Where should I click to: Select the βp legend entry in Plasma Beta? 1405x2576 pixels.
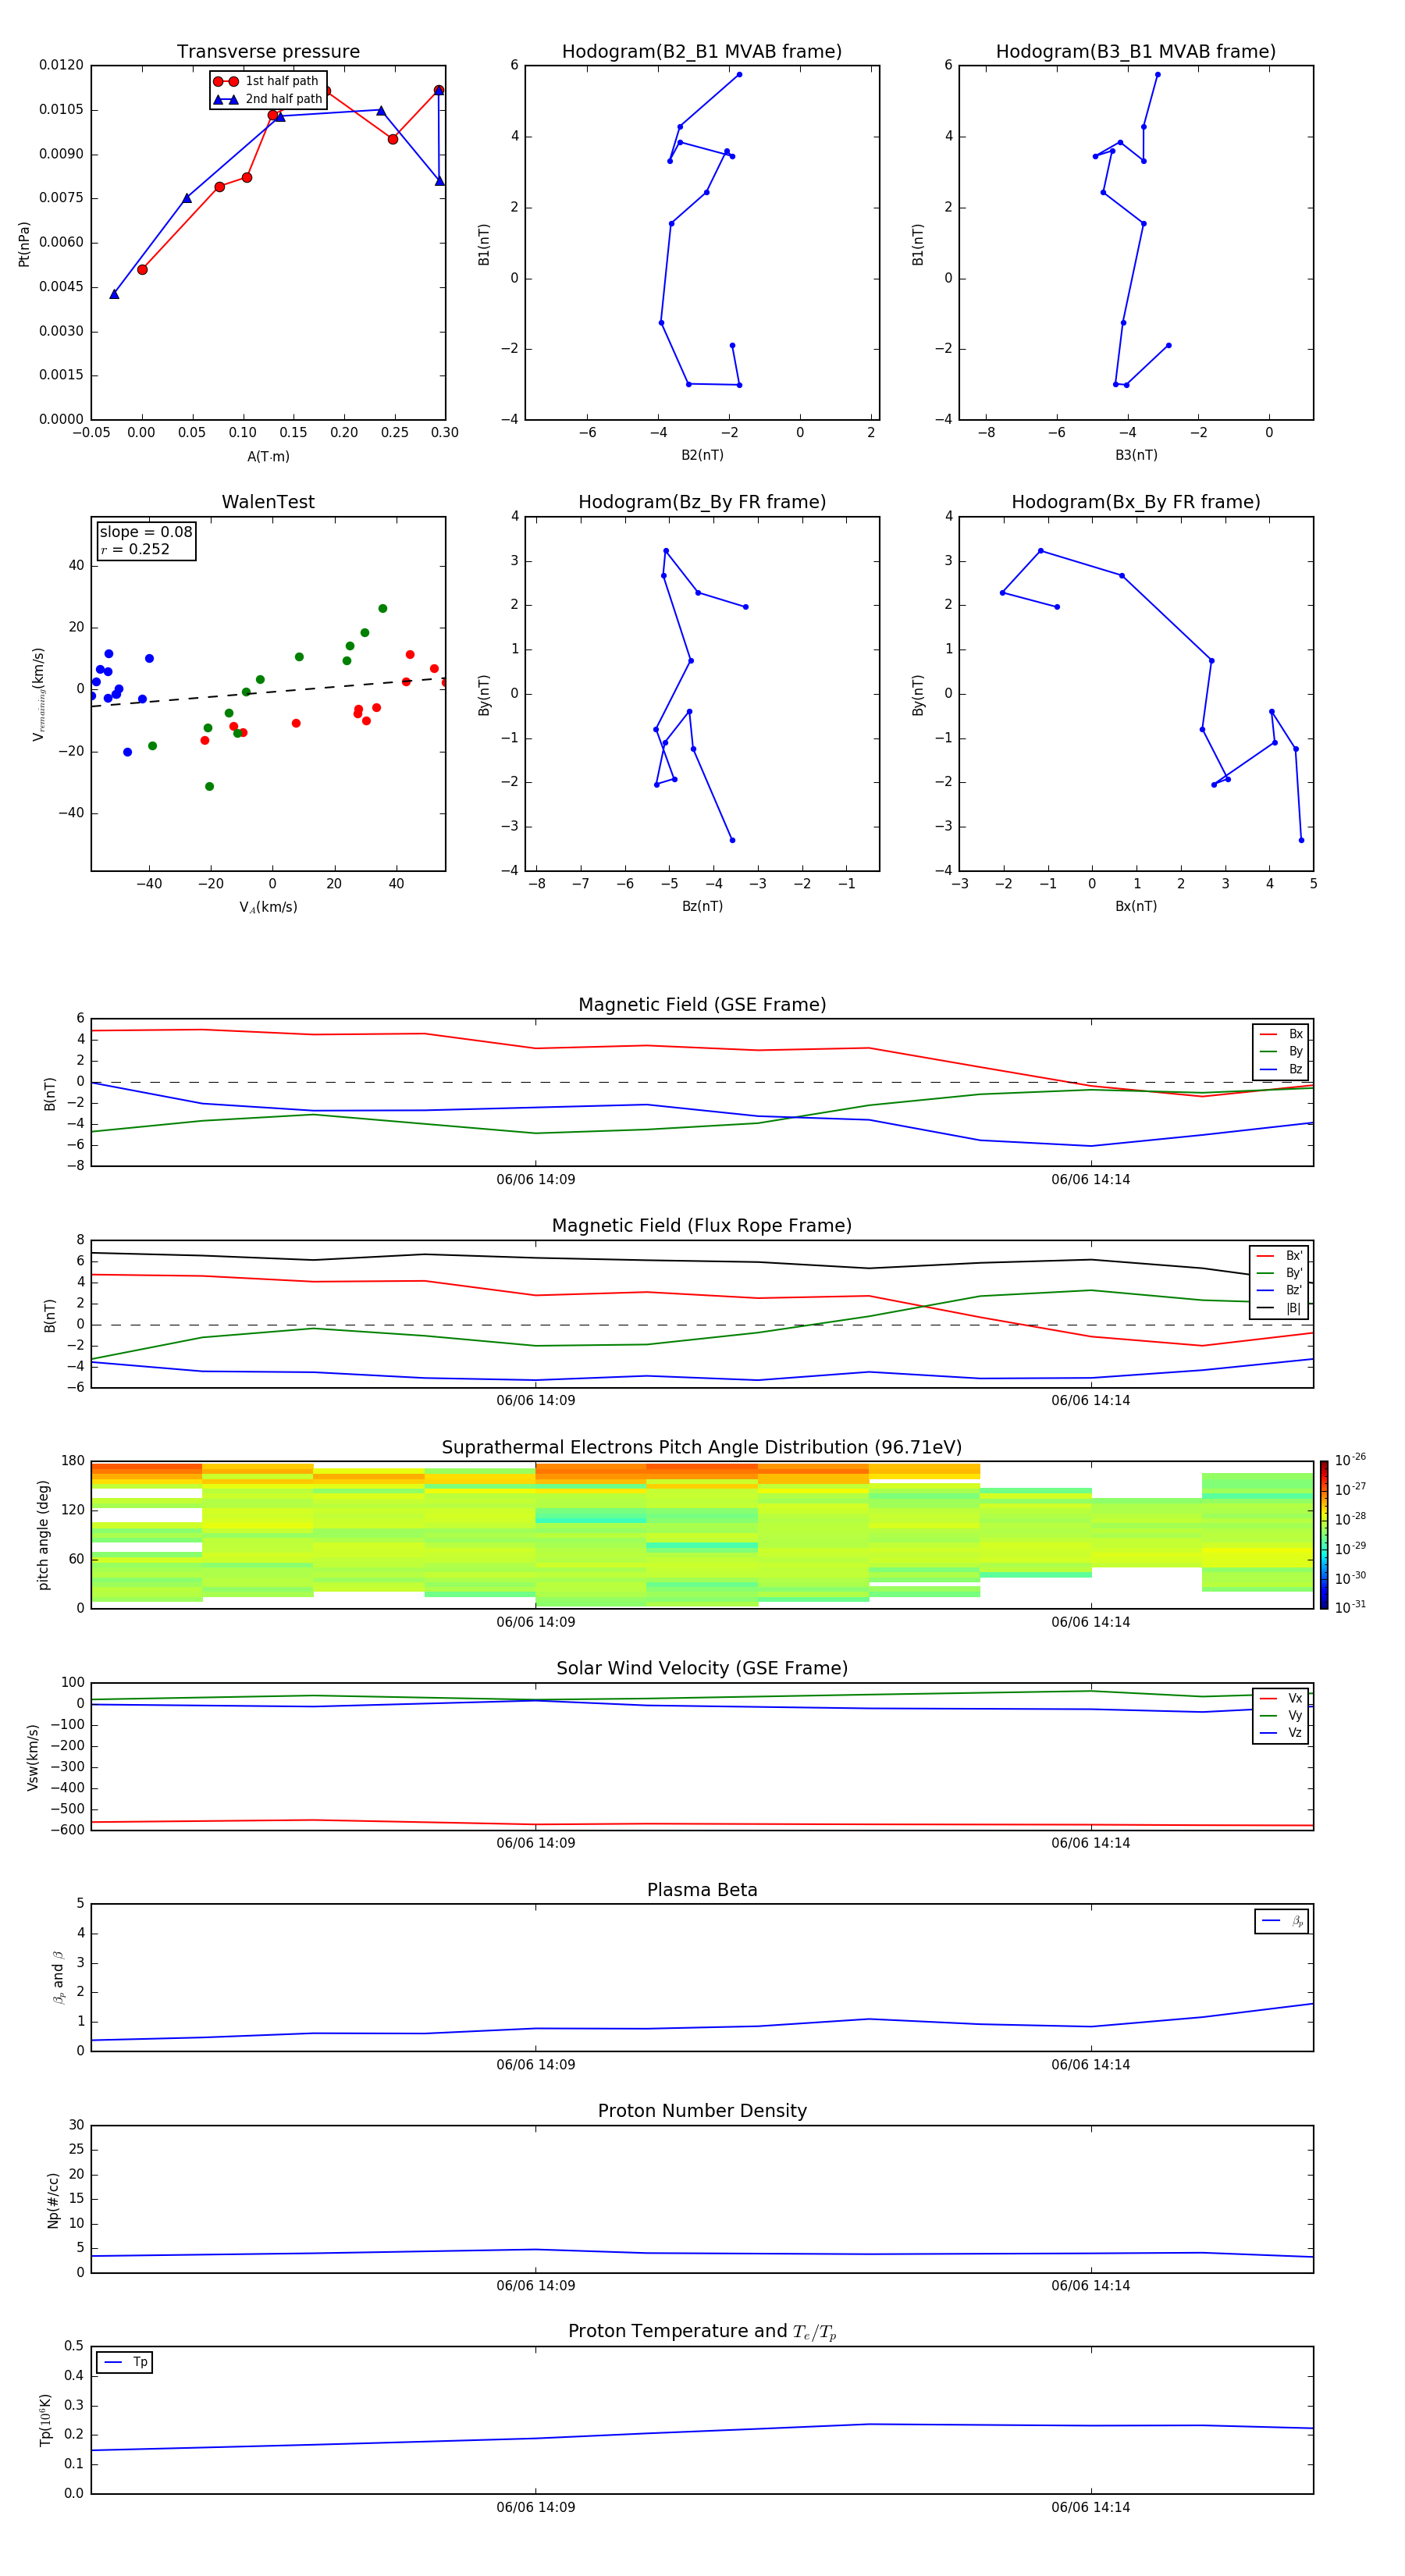pyautogui.click(x=1282, y=1921)
